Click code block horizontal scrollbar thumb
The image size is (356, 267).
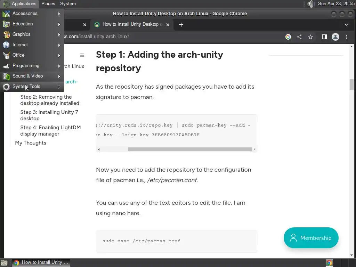190,149
